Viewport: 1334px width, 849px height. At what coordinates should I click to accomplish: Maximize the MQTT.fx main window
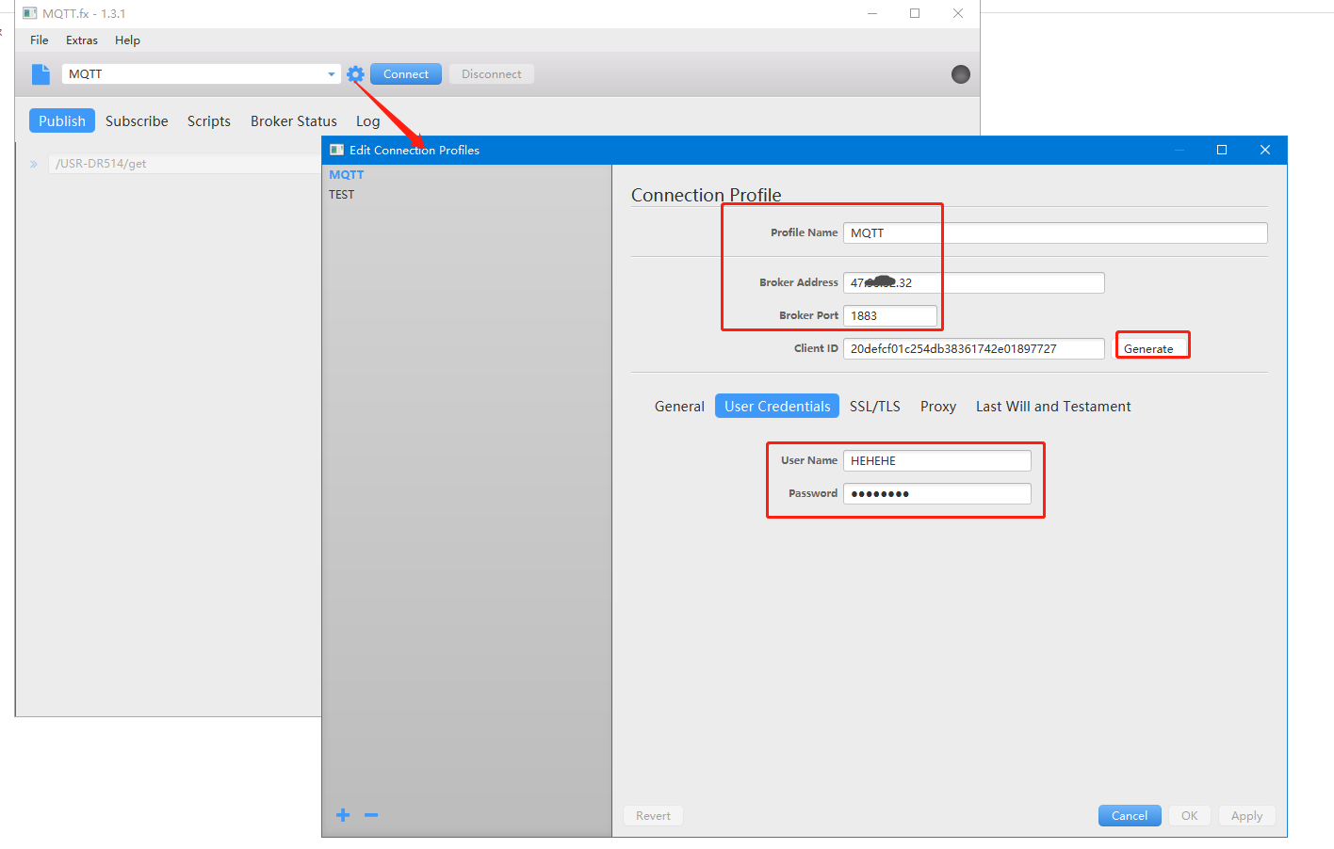[x=915, y=13]
